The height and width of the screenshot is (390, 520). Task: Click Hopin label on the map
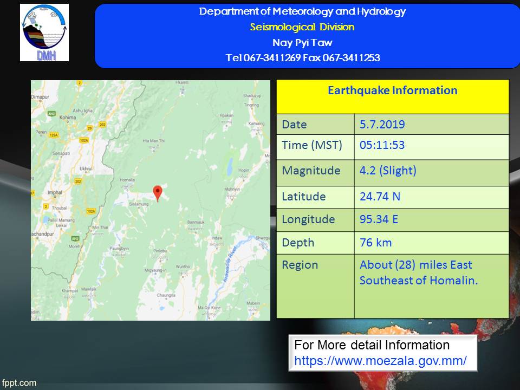244,170
